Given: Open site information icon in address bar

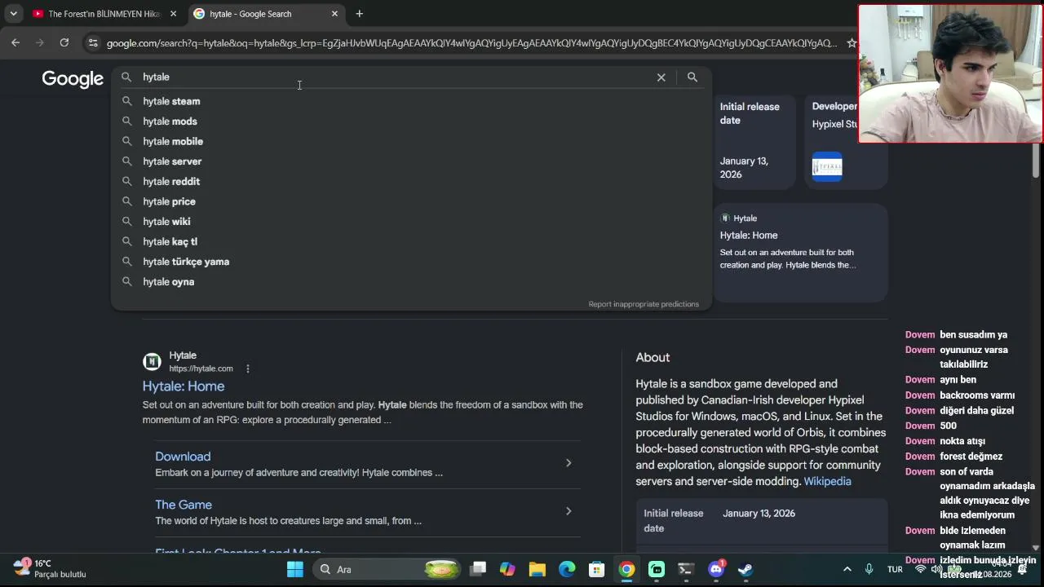Looking at the screenshot, I should 93,43.
